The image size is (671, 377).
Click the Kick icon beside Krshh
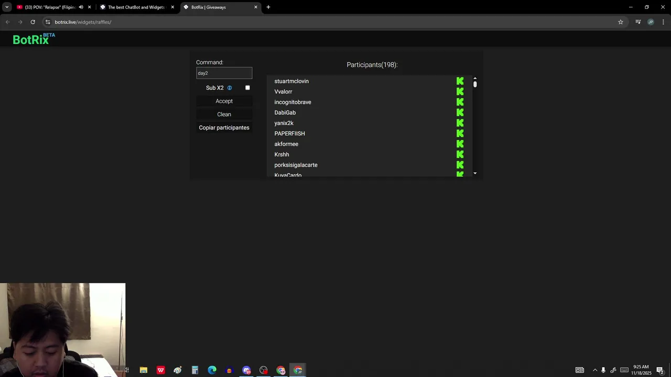pos(460,154)
